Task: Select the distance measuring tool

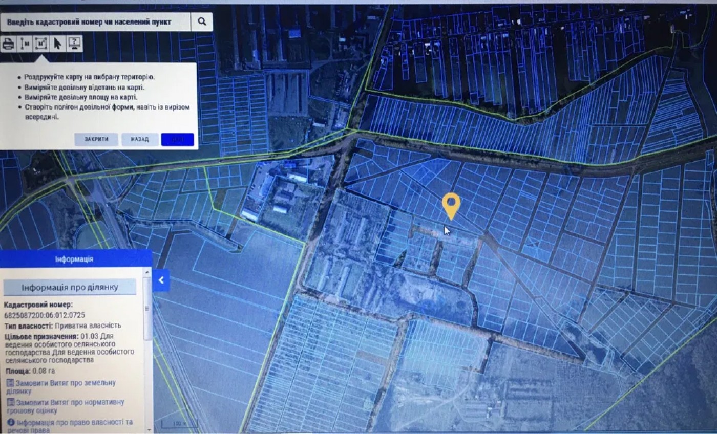Action: pos(24,44)
